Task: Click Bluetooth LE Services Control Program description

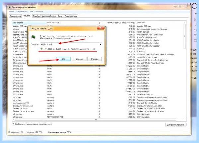Action: (x=153, y=60)
